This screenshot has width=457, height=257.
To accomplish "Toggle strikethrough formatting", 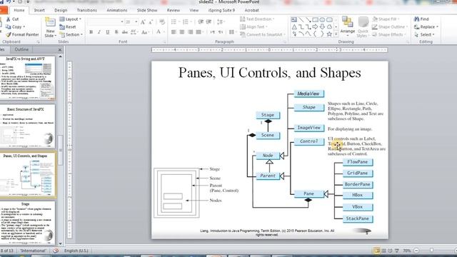I will (125, 32).
